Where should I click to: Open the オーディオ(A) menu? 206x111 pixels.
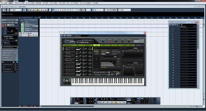pyautogui.click(x=30, y=3)
